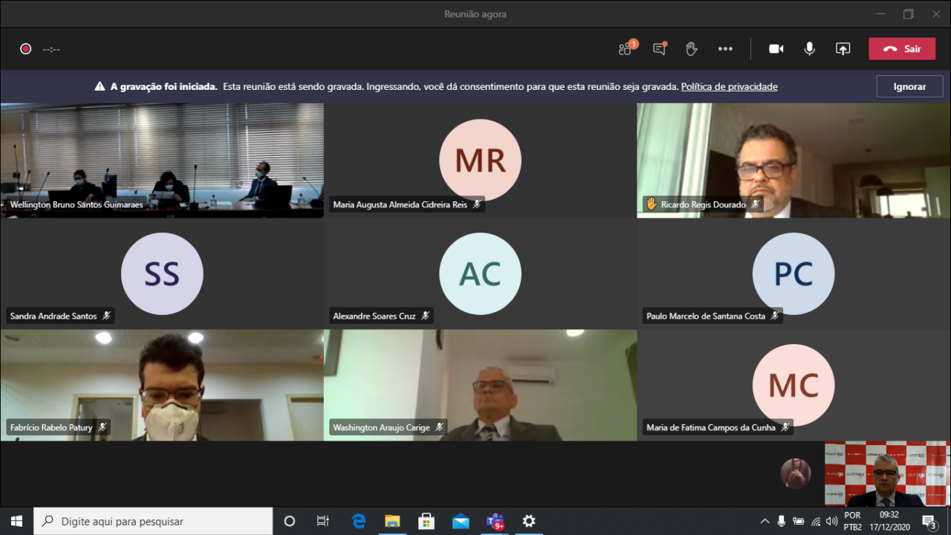The height and width of the screenshot is (535, 951).
Task: Toggle the Task View button
Action: click(323, 521)
